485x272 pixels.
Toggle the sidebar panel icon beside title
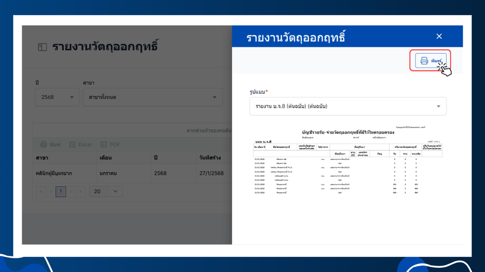[42, 47]
